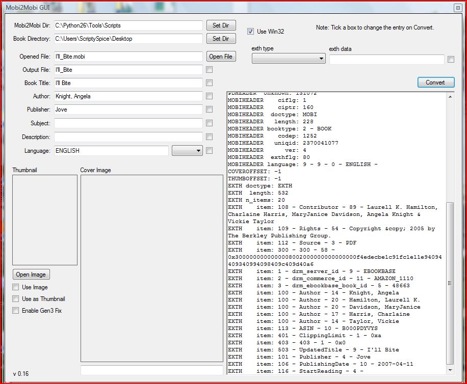This screenshot has height=384, width=467.
Task: Click the Publisher field with Jove
Action: 128,109
